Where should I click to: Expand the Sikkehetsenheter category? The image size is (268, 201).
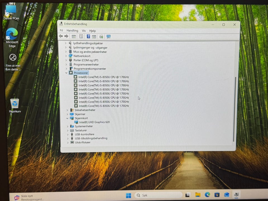pos(67,110)
